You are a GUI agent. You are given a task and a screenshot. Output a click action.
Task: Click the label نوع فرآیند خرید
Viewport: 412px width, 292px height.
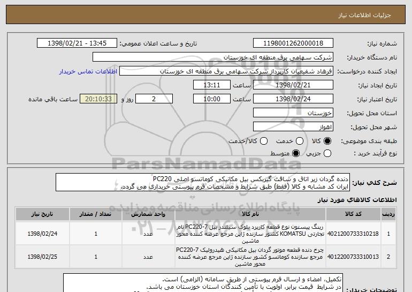375,153
